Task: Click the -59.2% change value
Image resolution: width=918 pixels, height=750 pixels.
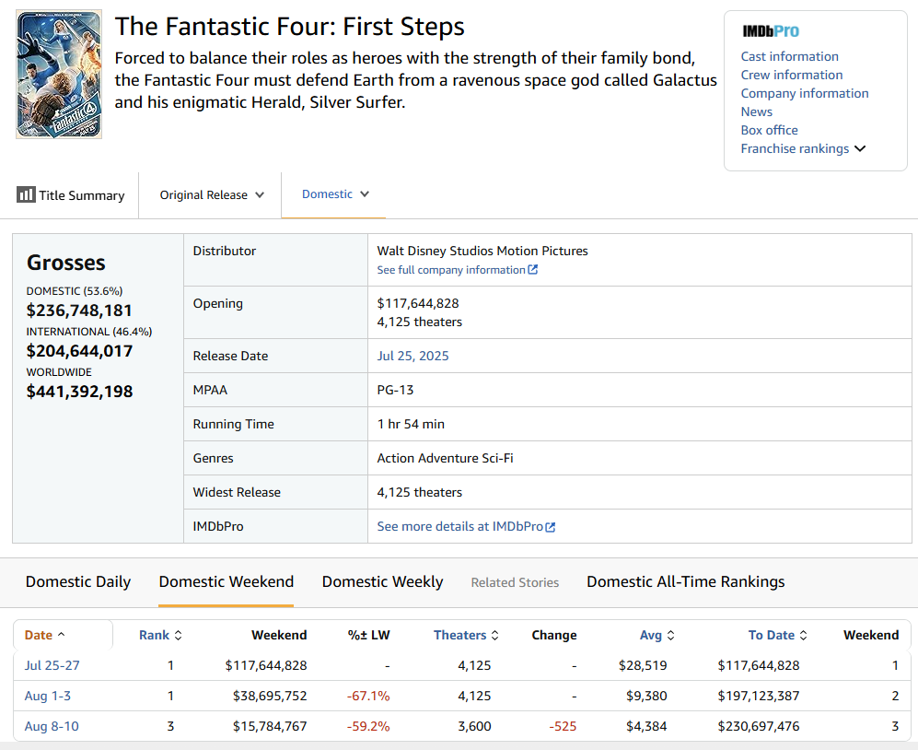Action: pyautogui.click(x=368, y=727)
